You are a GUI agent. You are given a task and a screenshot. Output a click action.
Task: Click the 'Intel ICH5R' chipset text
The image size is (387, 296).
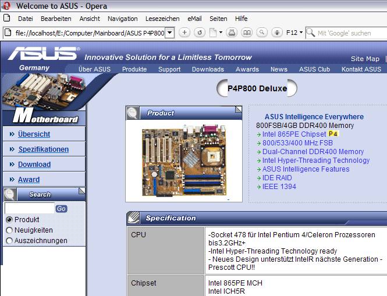coord(226,291)
